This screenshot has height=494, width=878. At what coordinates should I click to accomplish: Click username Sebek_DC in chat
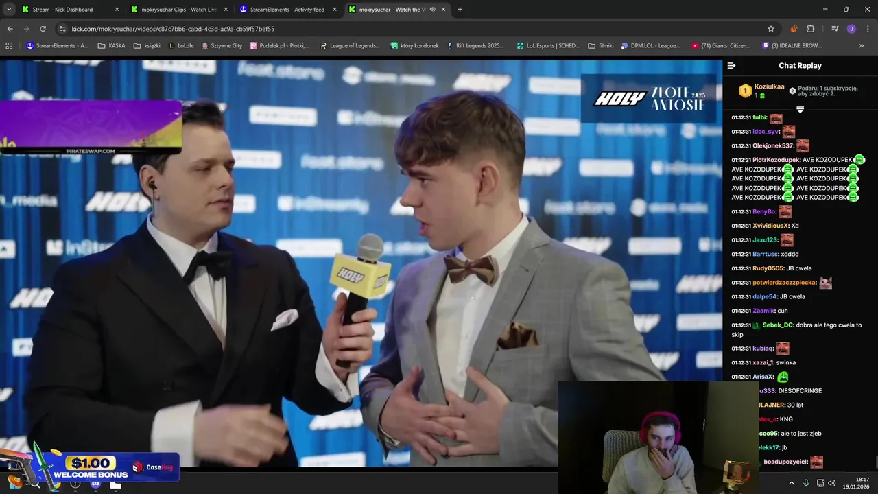click(x=778, y=325)
